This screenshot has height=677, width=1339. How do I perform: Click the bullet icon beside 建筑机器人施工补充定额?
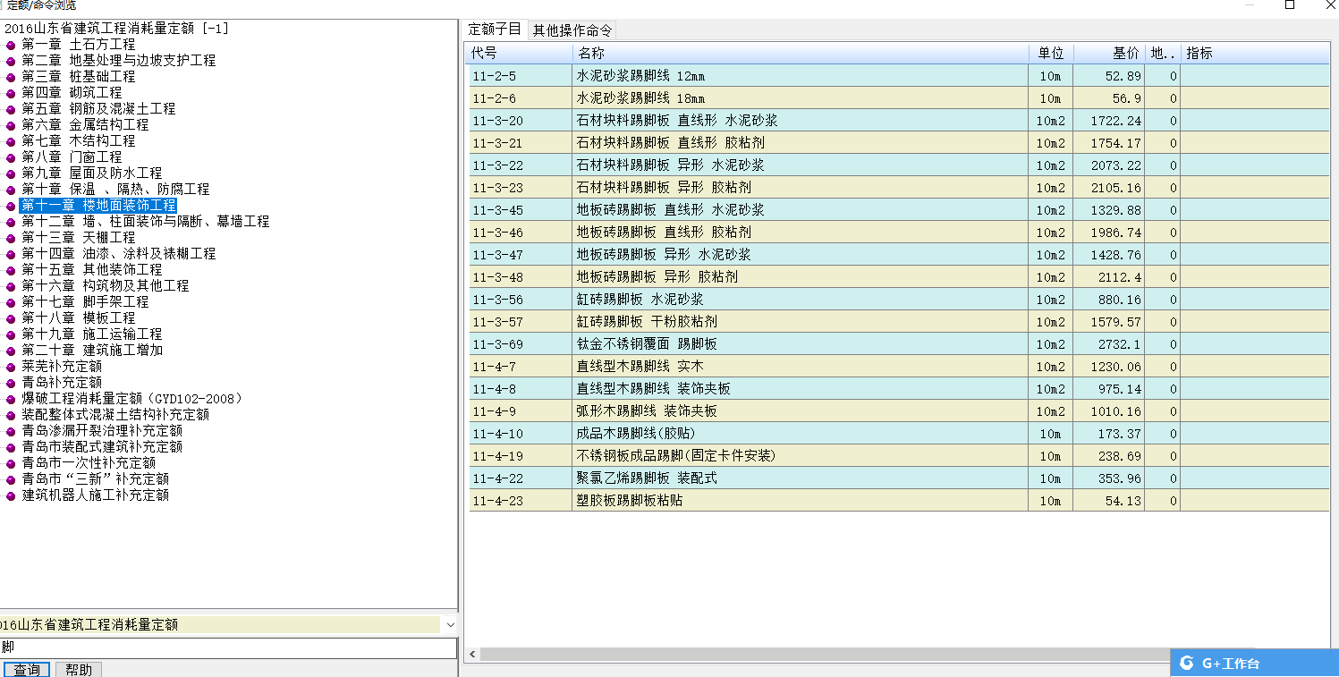[x=11, y=495]
